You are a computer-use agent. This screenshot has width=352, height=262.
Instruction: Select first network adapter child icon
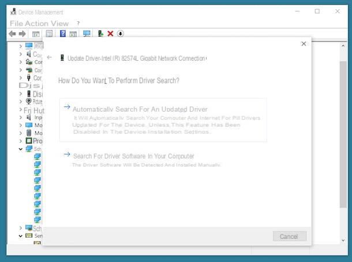(38, 156)
